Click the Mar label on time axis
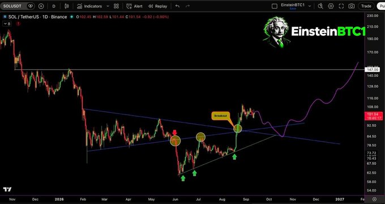Viewport: 385px width, 204px height. point(104,199)
